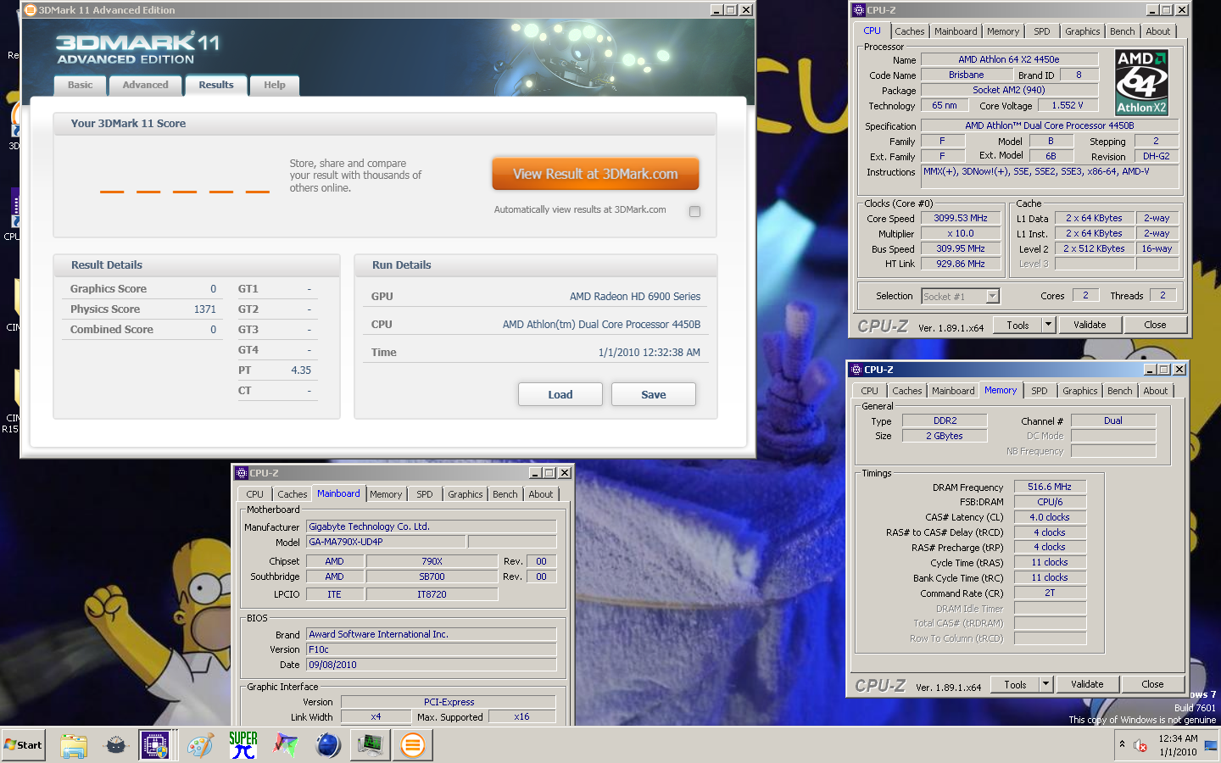Screen dimensions: 1221x763
Task: Click the Core Voltage value 1.552 V
Action: [1067, 105]
